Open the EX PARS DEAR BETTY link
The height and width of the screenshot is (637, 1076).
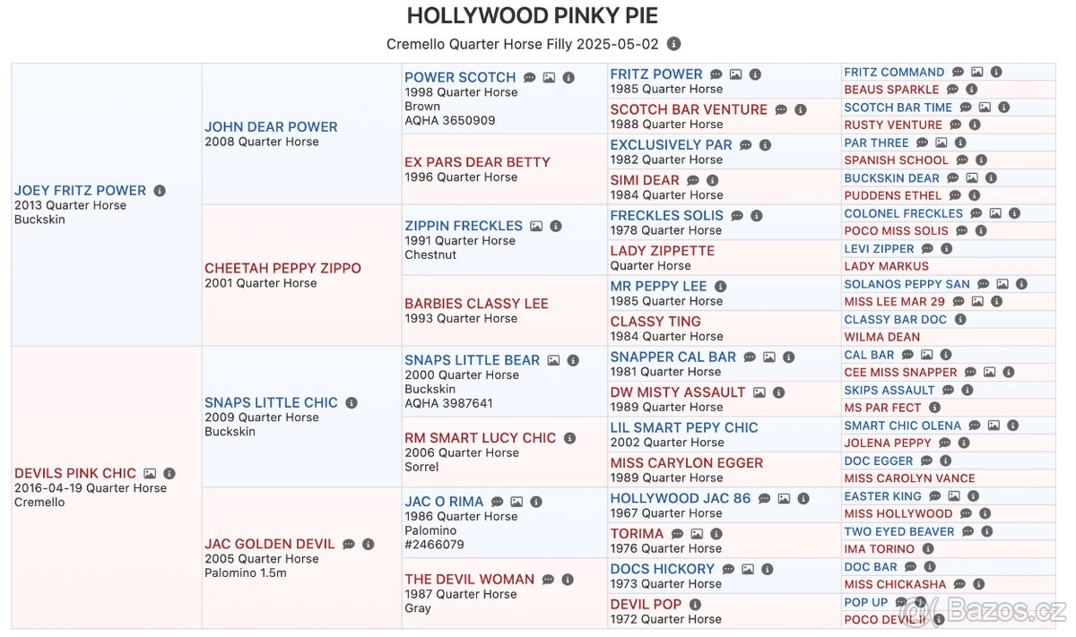click(x=477, y=162)
